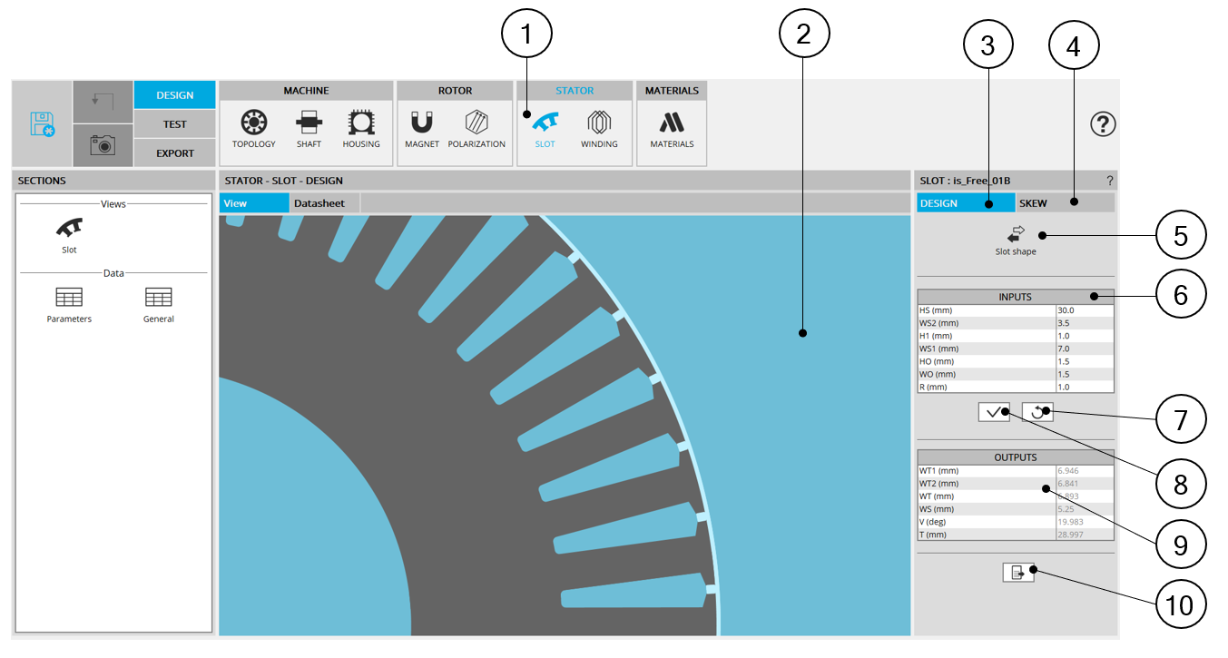Change slot shape via arrows icon
1228x658 pixels.
point(1016,235)
